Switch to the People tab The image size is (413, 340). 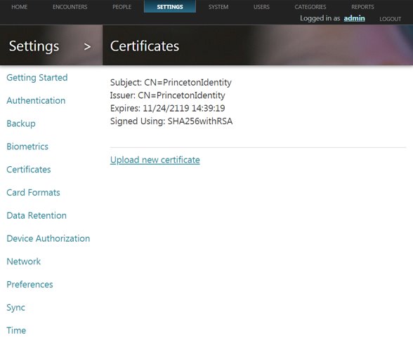pyautogui.click(x=122, y=7)
